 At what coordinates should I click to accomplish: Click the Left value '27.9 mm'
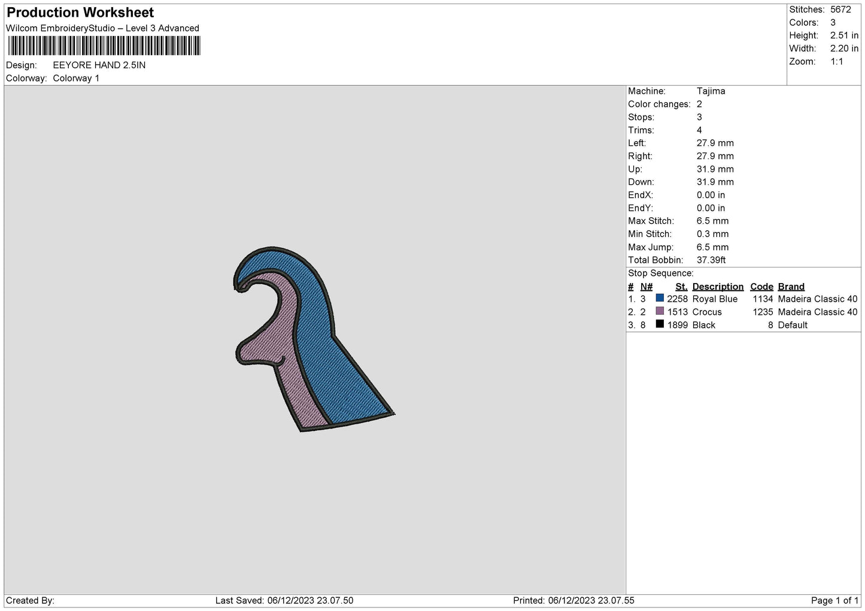[x=715, y=143]
